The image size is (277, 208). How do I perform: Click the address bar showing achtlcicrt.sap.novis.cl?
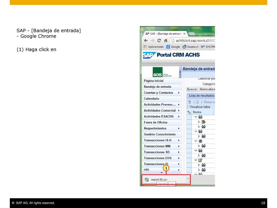pos(193,41)
